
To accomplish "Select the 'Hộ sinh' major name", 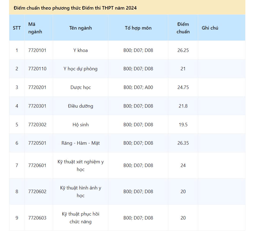I will [81, 125].
